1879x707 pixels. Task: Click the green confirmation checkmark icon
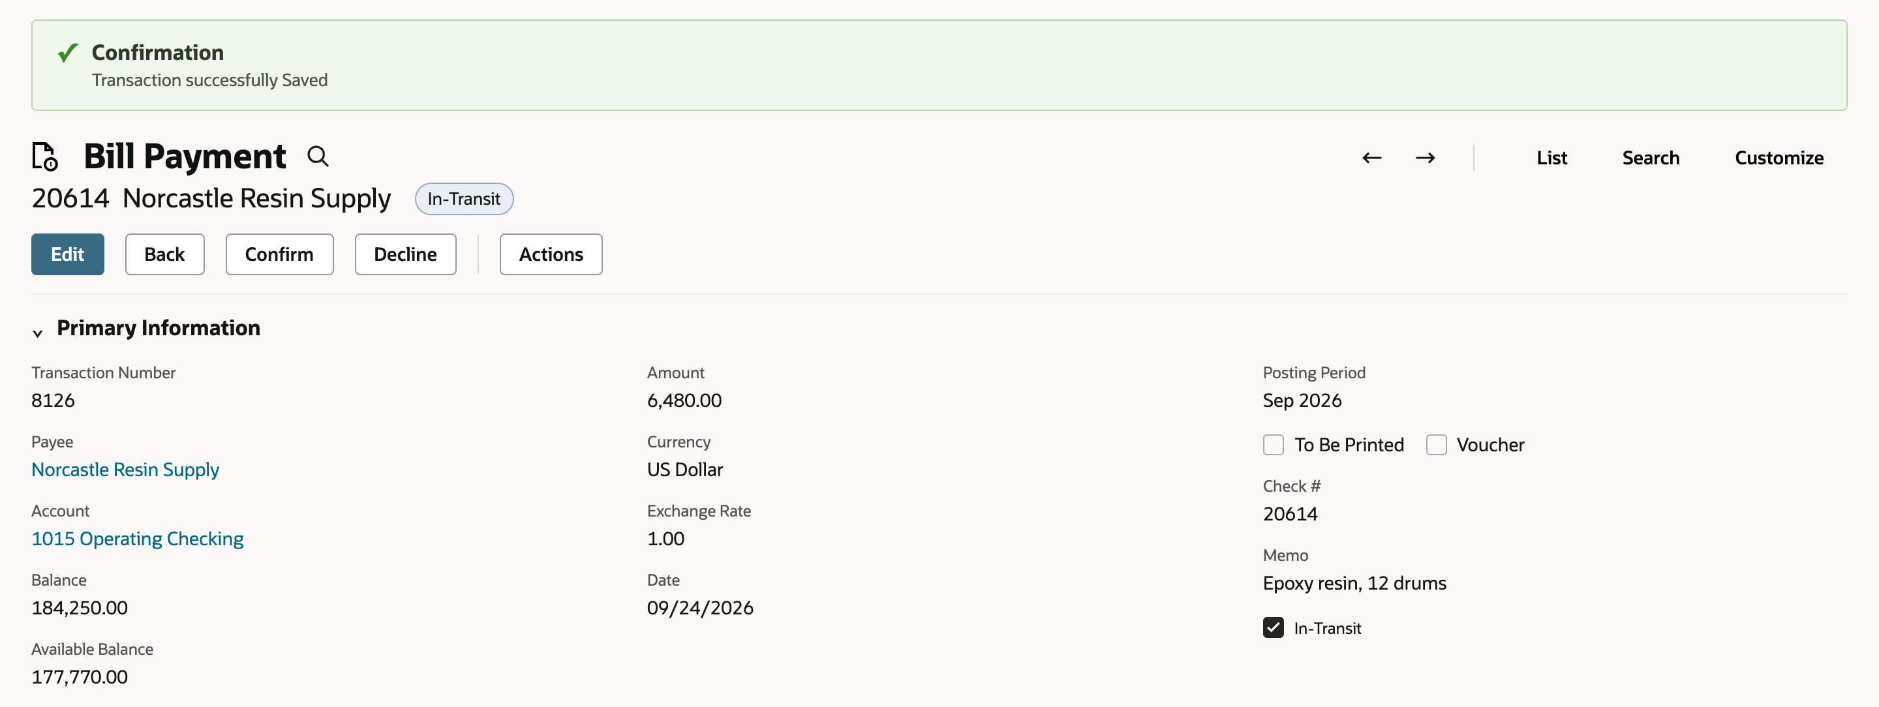point(68,53)
